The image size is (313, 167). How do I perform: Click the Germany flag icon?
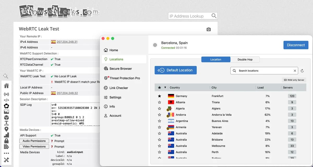[171, 96]
